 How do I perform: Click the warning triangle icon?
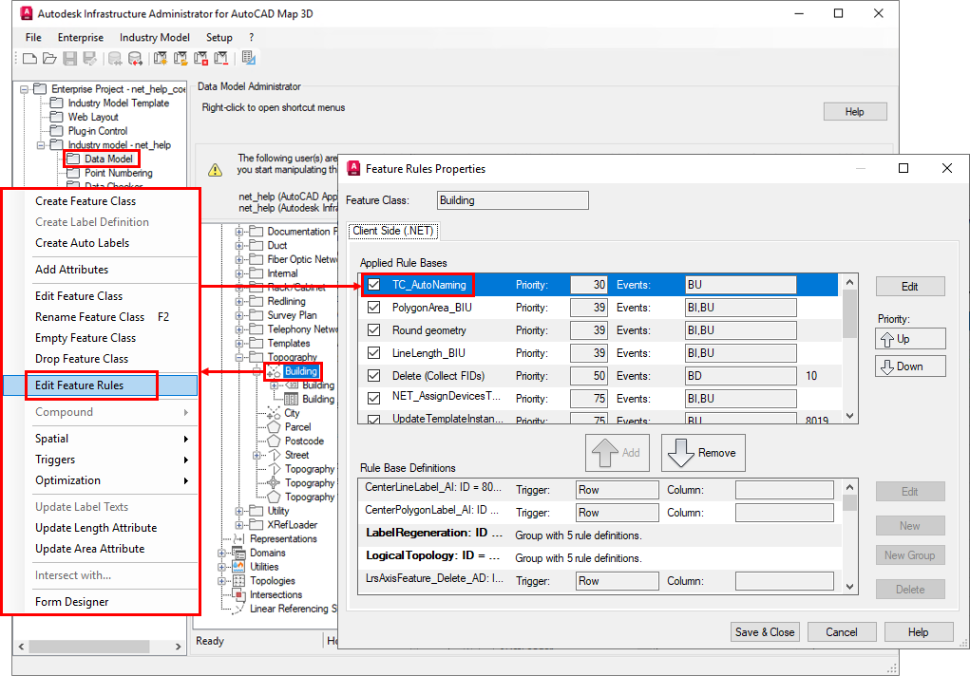click(x=216, y=170)
